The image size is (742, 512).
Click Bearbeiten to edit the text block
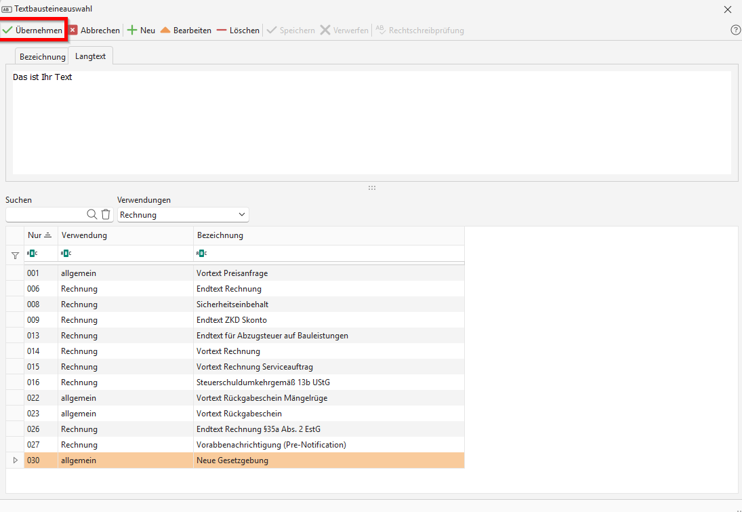(x=186, y=31)
